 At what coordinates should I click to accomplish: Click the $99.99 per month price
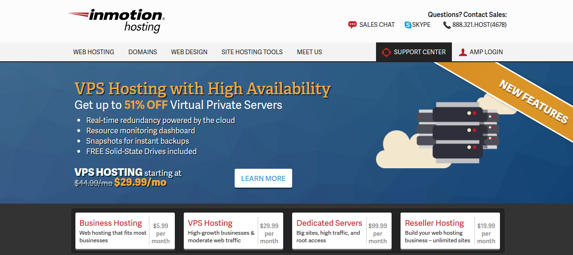click(378, 233)
